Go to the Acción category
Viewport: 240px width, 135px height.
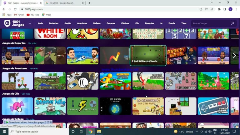pyautogui.click(x=67, y=23)
